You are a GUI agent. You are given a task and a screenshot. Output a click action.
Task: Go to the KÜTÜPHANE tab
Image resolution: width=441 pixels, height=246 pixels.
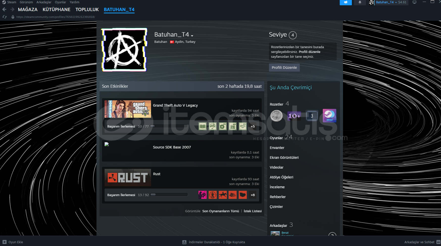[57, 10]
